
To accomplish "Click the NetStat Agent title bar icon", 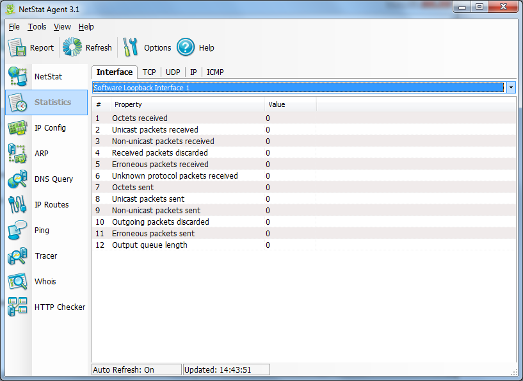I will [x=10, y=9].
